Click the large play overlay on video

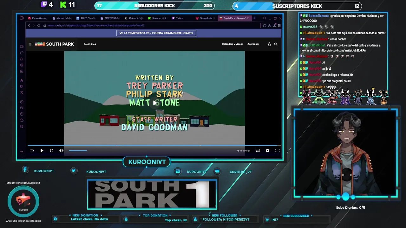155,103
